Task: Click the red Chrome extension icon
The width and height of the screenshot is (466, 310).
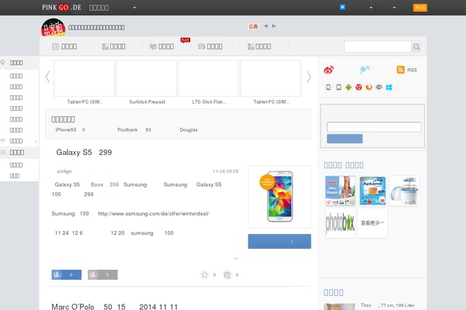Action: [x=359, y=88]
